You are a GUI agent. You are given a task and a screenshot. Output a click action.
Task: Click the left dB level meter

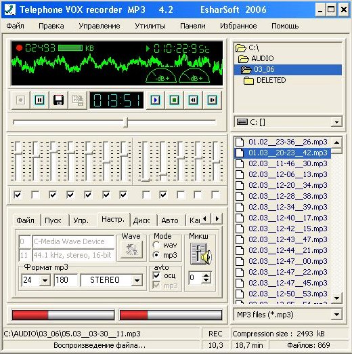click(161, 75)
